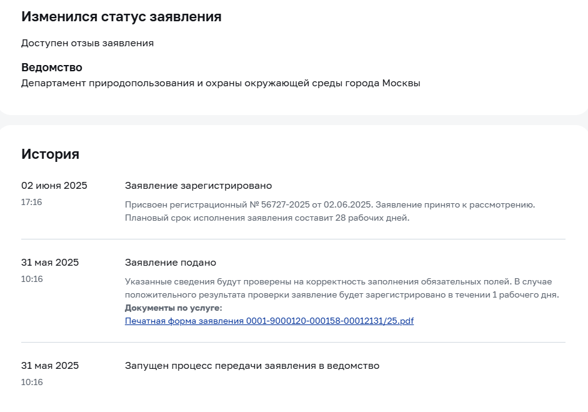588x412 pixels.
Task: Click the 'История' section heading
Action: click(x=50, y=154)
